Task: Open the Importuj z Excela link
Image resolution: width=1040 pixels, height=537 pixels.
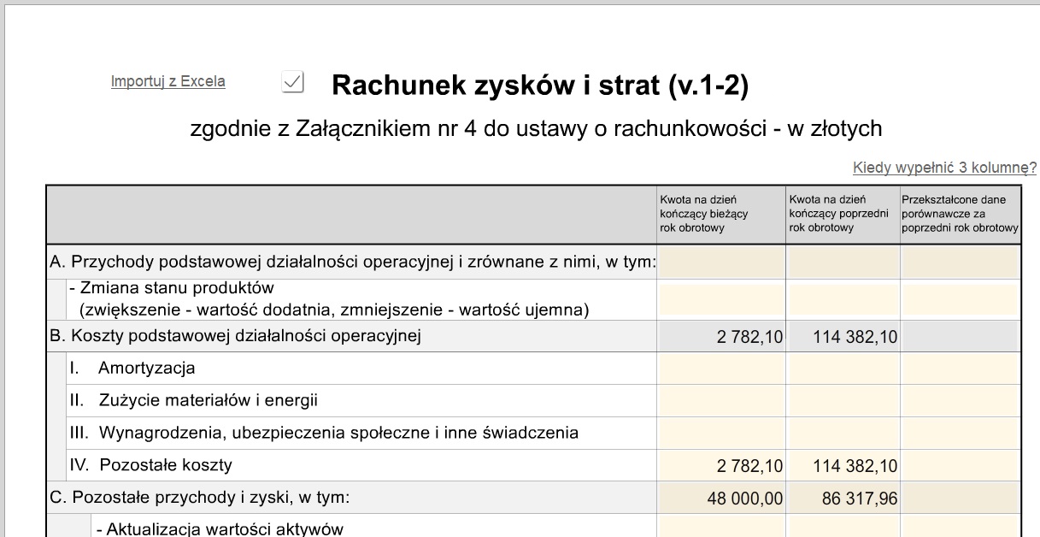Action: click(x=168, y=81)
